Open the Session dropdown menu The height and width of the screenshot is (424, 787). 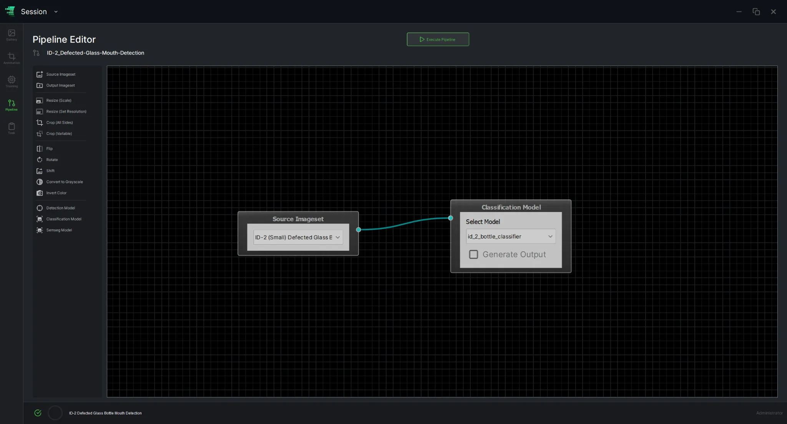point(39,12)
